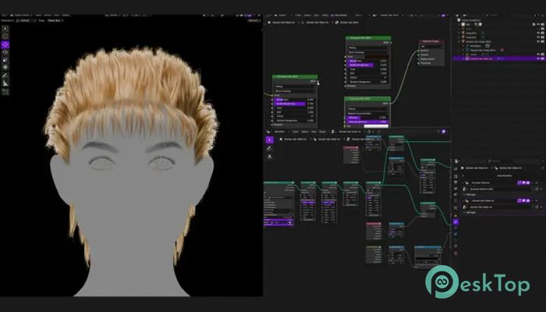Activate the annotate tool in geometry node editor
The height and width of the screenshot is (312, 546).
click(x=270, y=148)
